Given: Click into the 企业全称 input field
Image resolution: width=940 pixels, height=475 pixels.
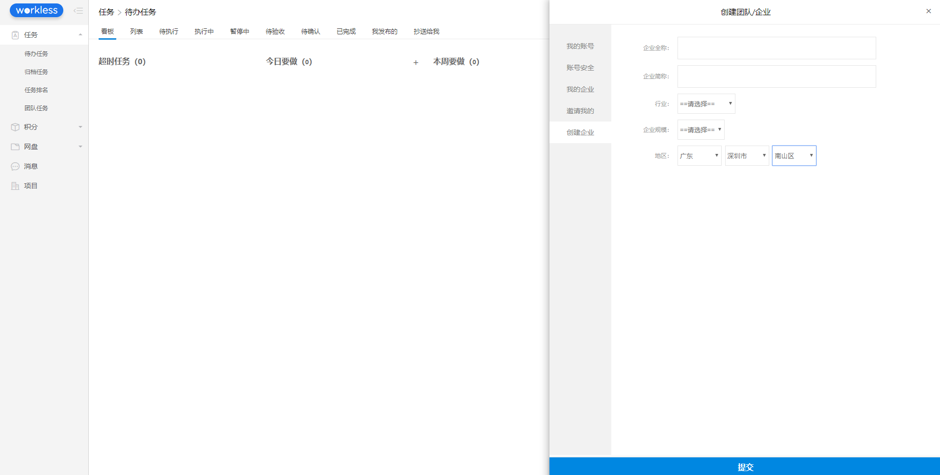Looking at the screenshot, I should tap(776, 48).
